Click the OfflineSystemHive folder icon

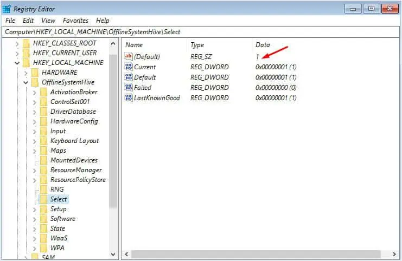click(35, 82)
